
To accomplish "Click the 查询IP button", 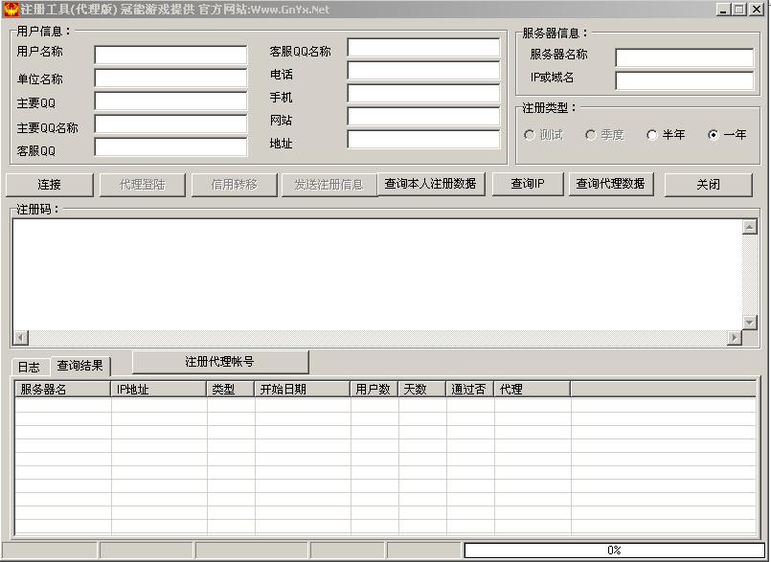I will [x=527, y=184].
